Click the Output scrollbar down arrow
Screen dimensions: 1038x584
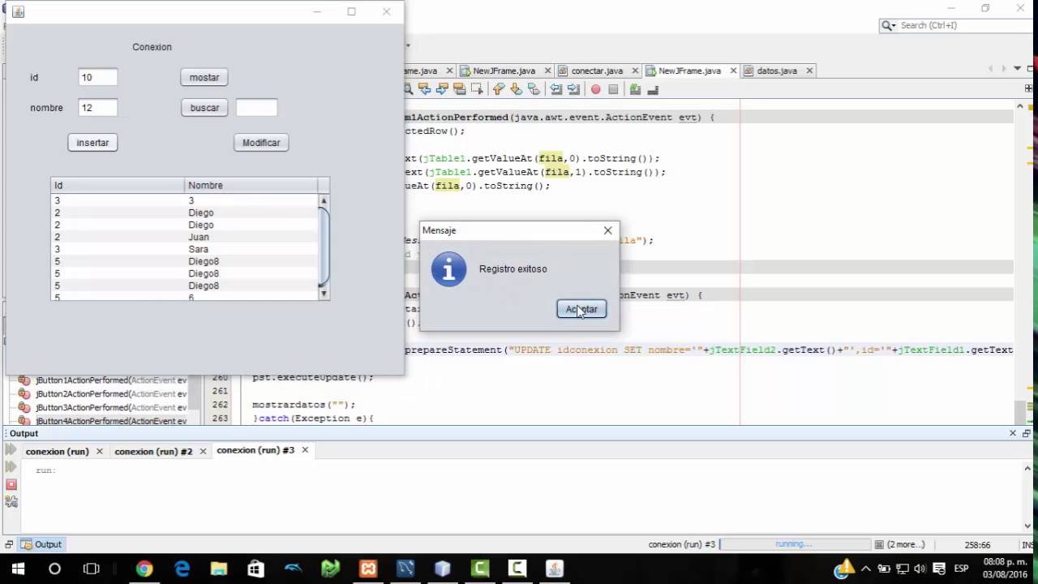pos(1027,525)
